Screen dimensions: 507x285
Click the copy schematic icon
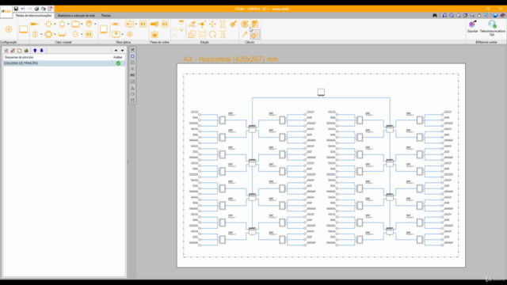point(19,51)
